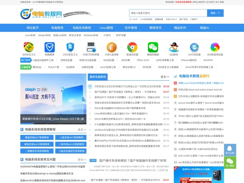Viewport: 244px width, 183px height.
Task: Open the 2345安全卫士 icon
Action: (70, 47)
